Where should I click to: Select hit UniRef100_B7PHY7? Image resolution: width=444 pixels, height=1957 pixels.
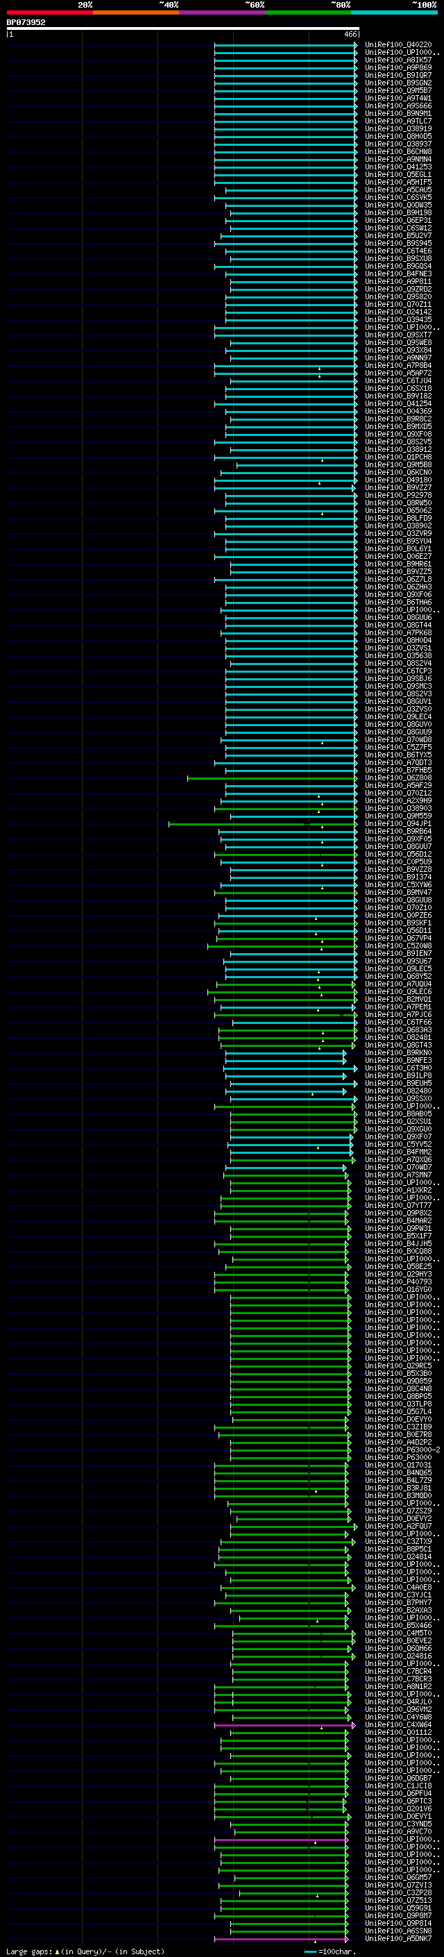tap(398, 1602)
